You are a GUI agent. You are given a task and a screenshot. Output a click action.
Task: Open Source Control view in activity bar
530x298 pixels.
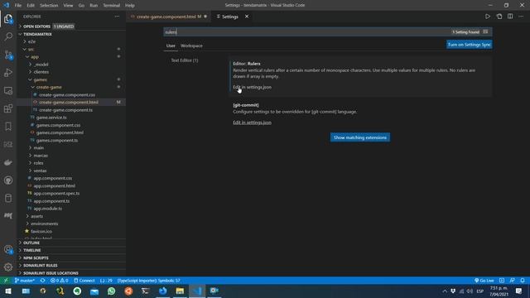click(x=8, y=55)
